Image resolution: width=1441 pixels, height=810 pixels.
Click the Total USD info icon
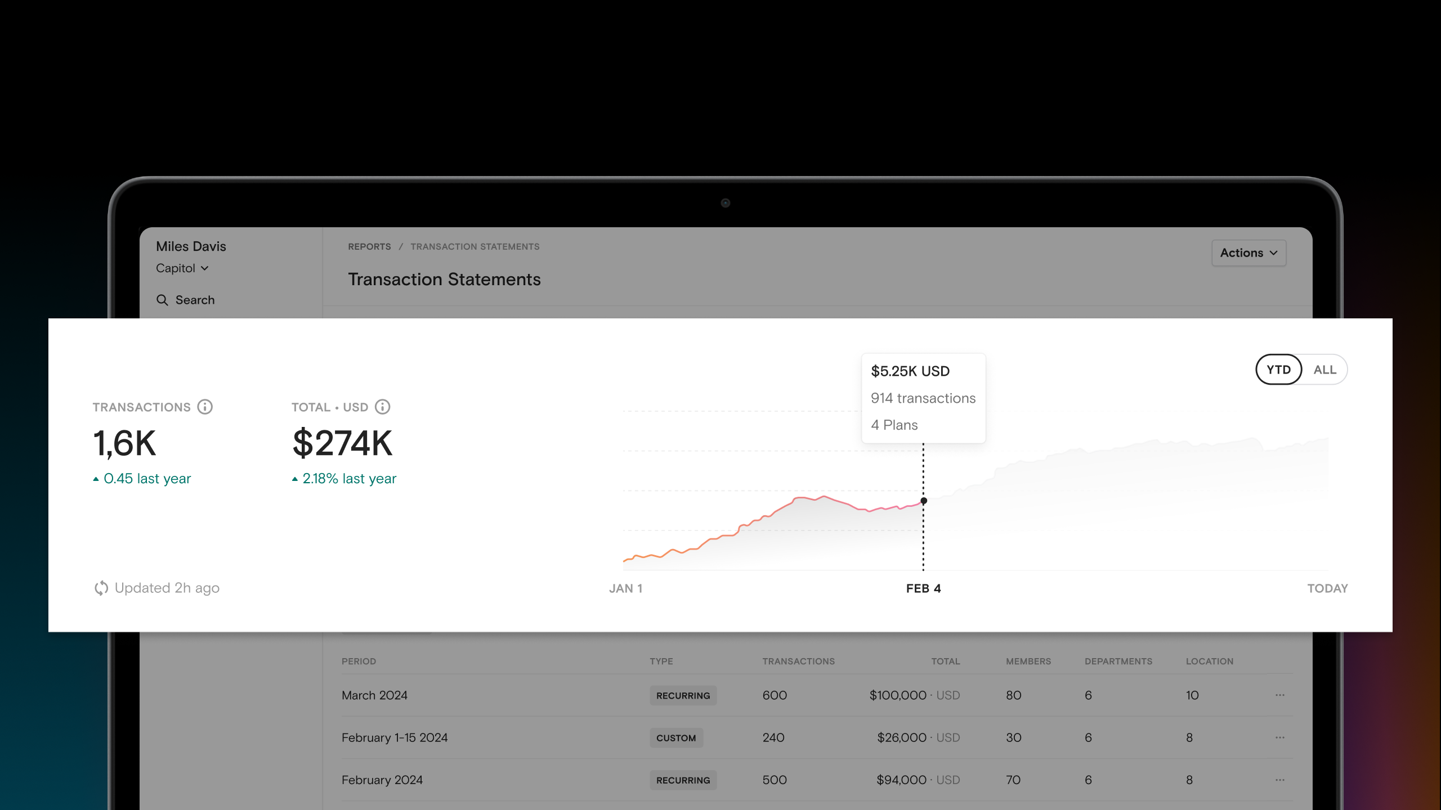coord(383,407)
